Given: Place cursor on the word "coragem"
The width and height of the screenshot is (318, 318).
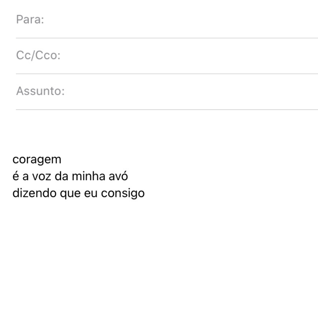Looking at the screenshot, I should (x=37, y=160).
